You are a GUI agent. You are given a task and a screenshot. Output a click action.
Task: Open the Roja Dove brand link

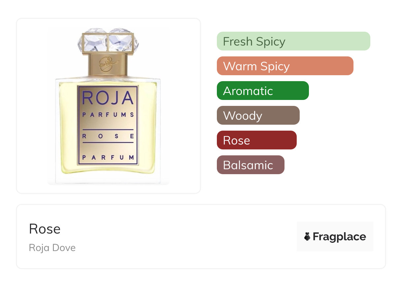click(52, 247)
